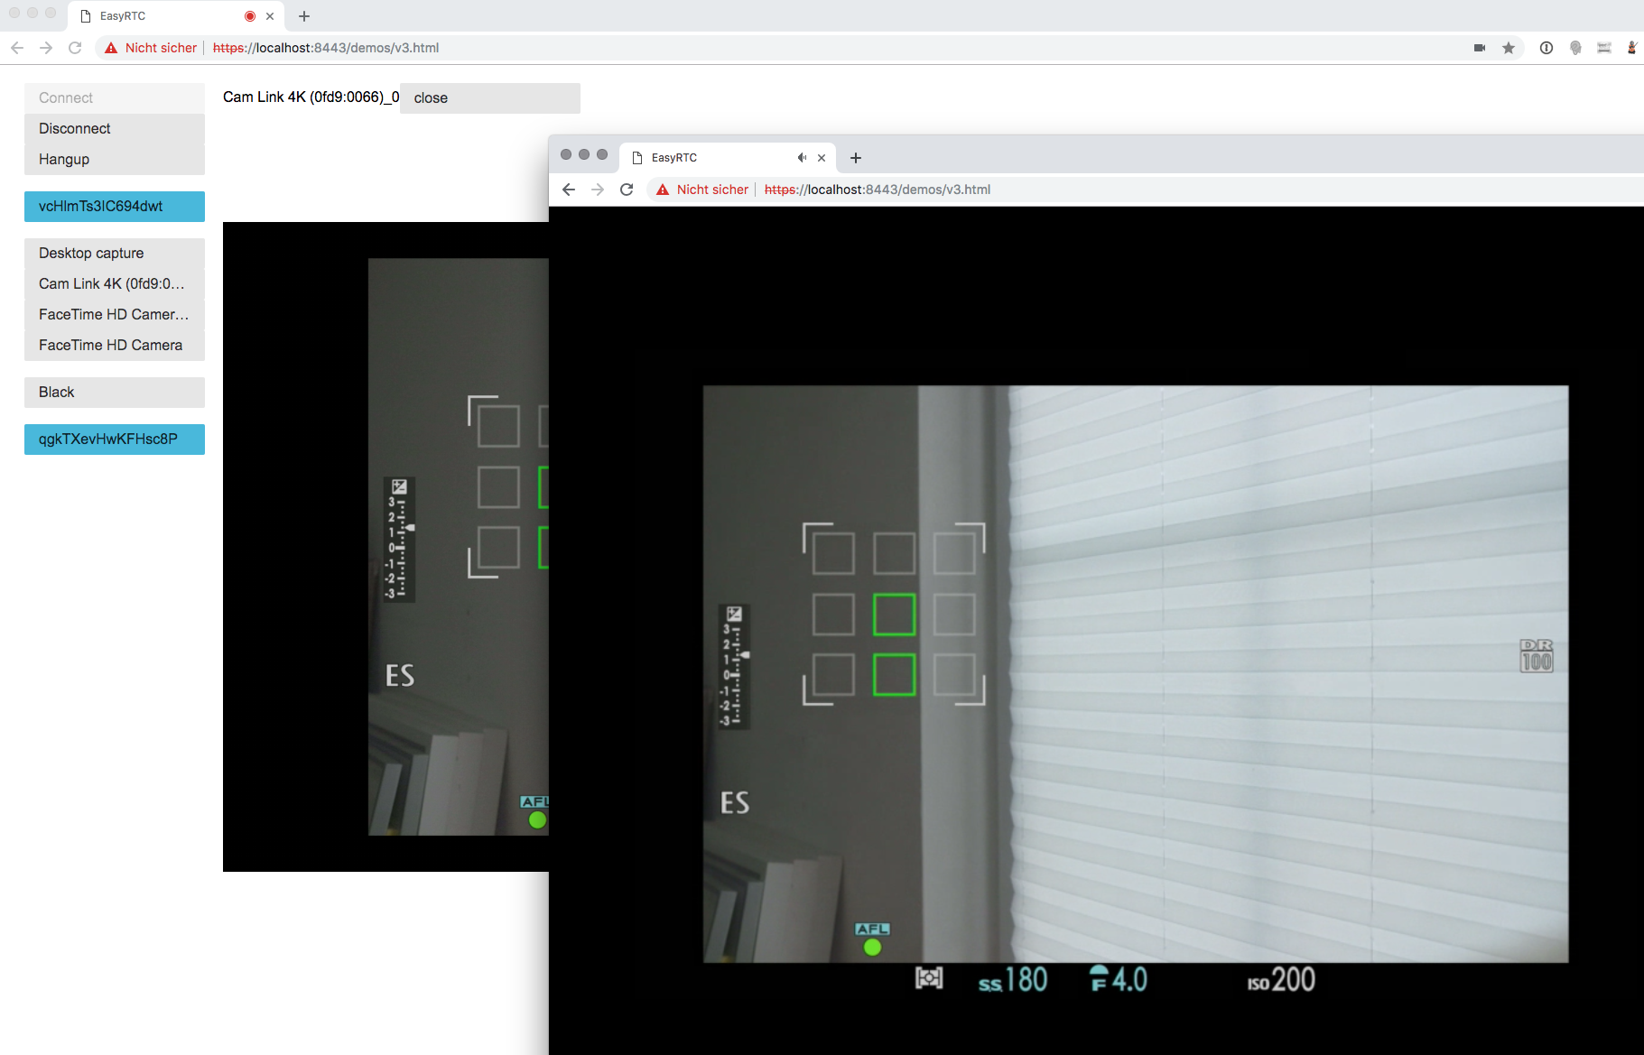Choose the Black video source
Screen dimensions: 1644x1055
(115, 393)
